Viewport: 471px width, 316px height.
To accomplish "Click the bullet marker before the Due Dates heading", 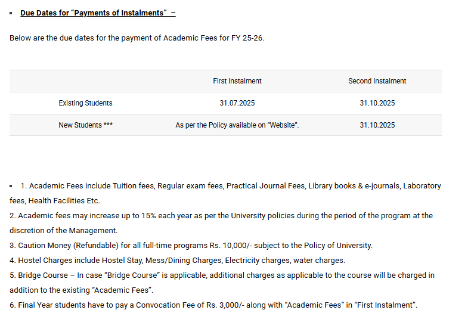I will point(11,13).
